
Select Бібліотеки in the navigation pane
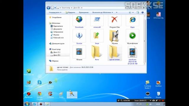point(55,23)
